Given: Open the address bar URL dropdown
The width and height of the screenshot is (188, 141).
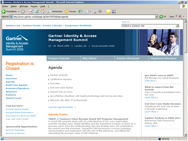Looking at the screenshot, I should (x=156, y=17).
